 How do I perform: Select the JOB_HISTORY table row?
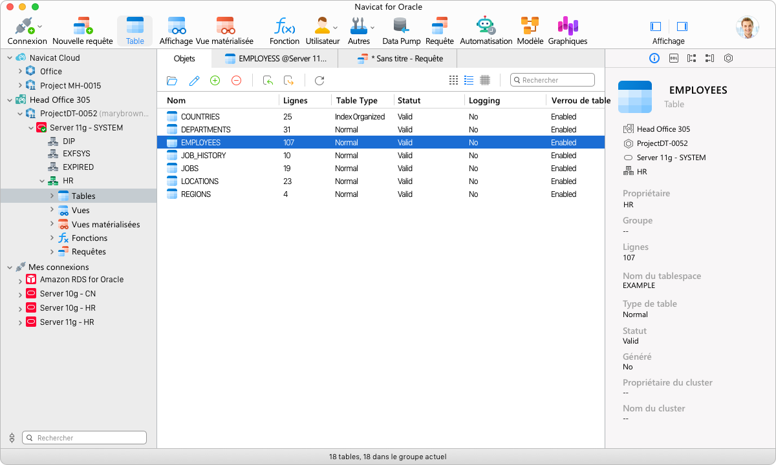click(x=381, y=156)
